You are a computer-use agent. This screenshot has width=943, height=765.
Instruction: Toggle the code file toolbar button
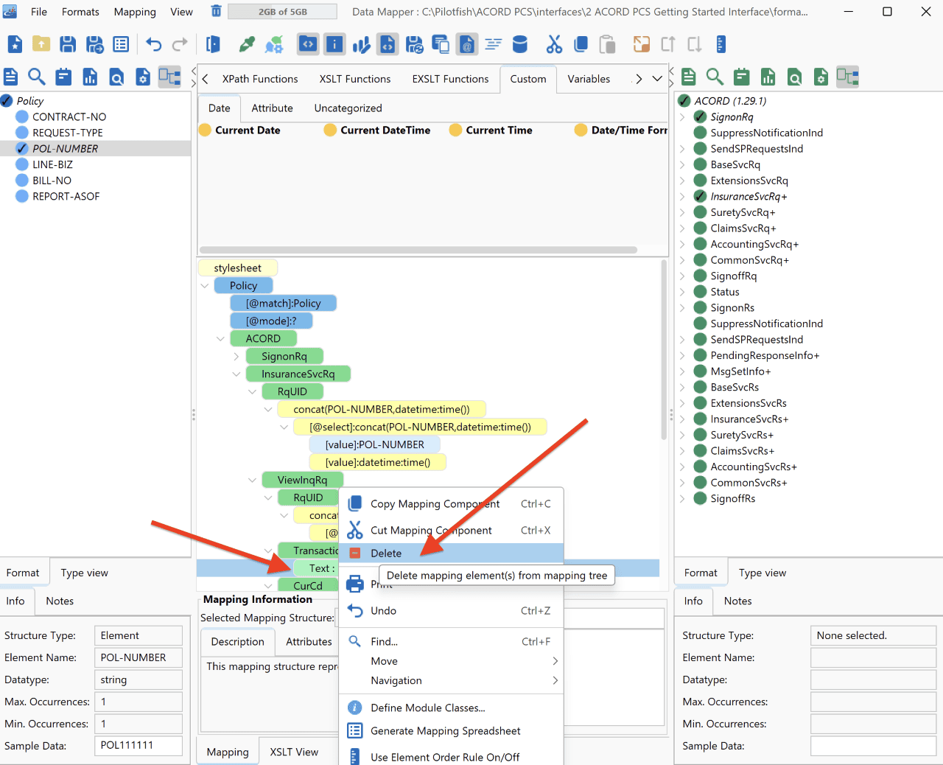click(x=388, y=44)
